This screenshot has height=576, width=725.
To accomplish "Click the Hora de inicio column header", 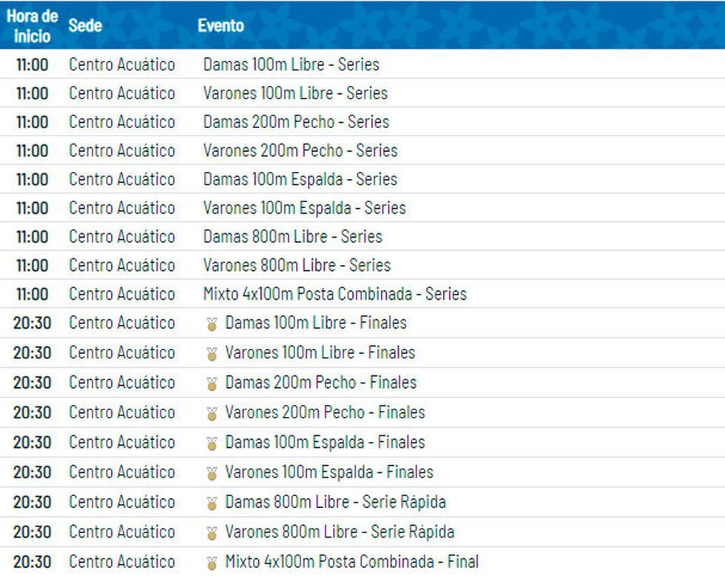I will (33, 25).
